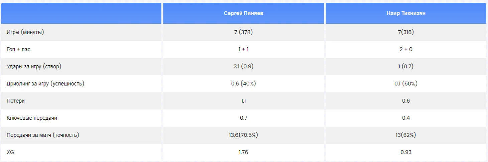This screenshot has width=488, height=162.
Task: Click the 1.76 XG value
Action: coord(243,152)
